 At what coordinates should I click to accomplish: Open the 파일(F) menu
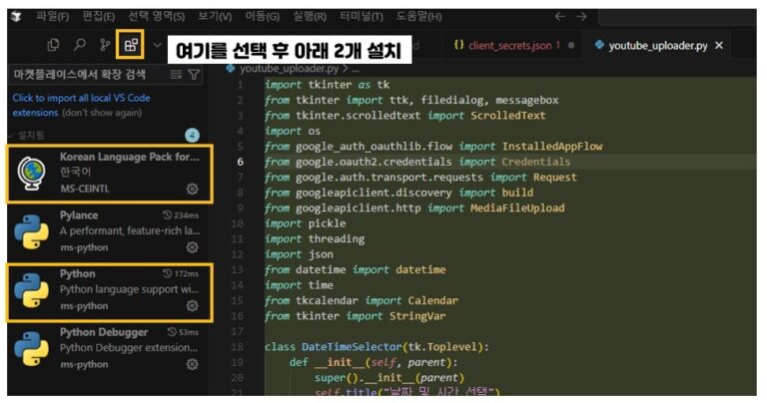coord(52,16)
